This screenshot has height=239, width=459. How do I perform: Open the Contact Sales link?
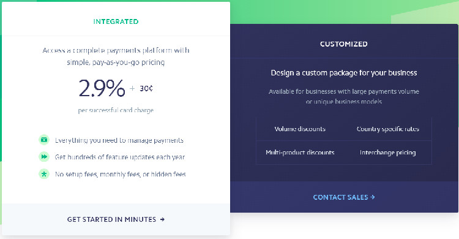(344, 197)
